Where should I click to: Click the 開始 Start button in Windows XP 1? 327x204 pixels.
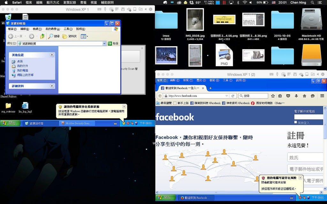(10, 123)
